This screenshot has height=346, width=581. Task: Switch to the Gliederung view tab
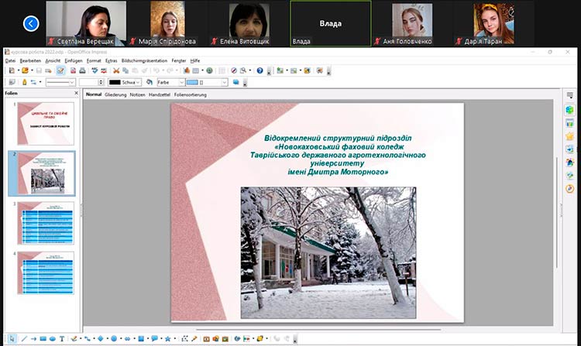click(x=115, y=94)
